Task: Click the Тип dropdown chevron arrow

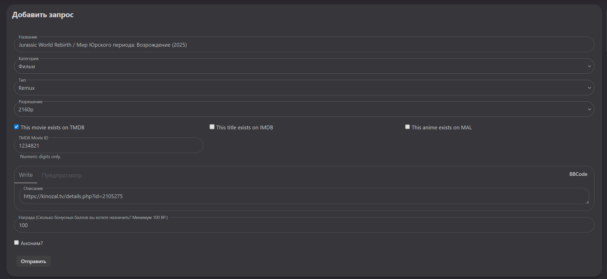Action: tap(589, 88)
